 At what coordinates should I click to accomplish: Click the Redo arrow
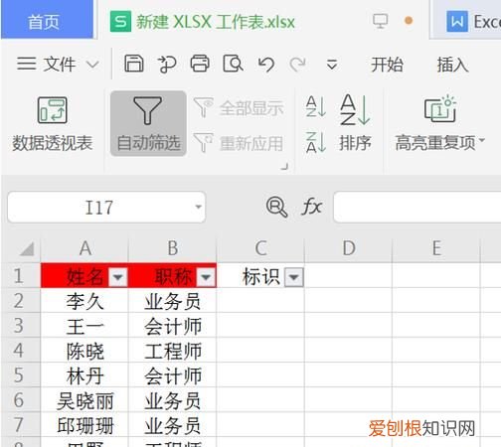coord(297,64)
